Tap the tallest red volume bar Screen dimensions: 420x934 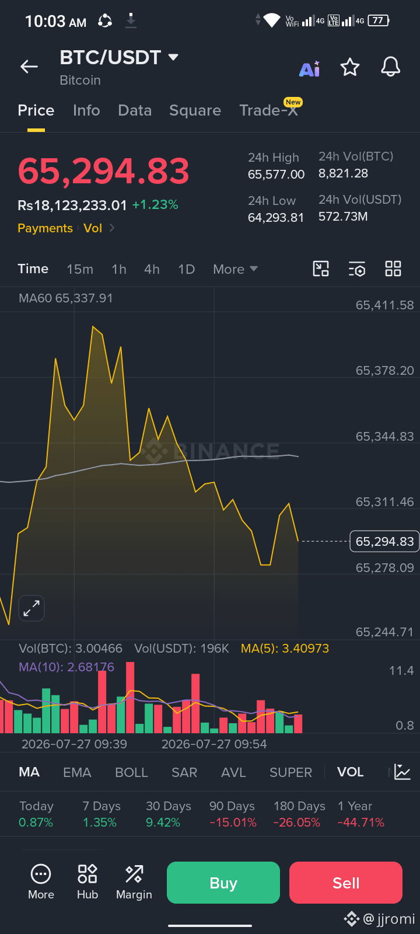click(130, 698)
